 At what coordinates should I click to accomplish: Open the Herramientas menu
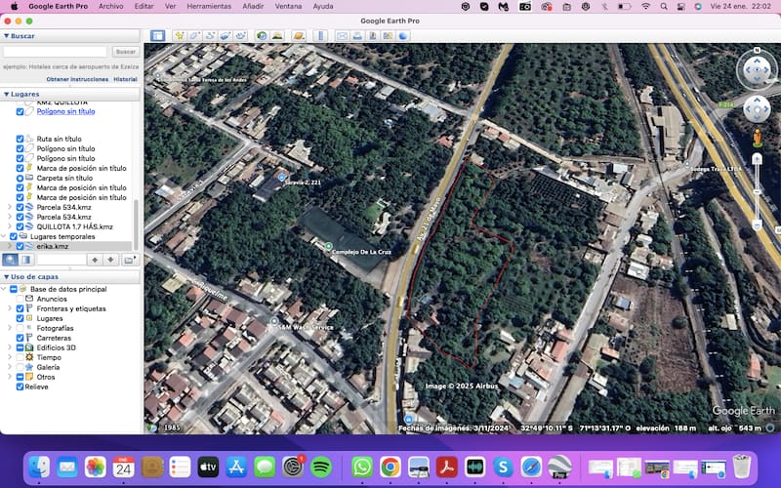coord(209,7)
